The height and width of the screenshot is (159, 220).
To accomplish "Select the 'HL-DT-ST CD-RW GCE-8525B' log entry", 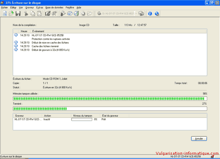I will point(48,35).
